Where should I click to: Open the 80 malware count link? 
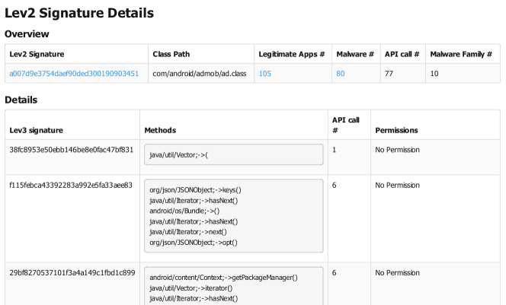coord(341,74)
